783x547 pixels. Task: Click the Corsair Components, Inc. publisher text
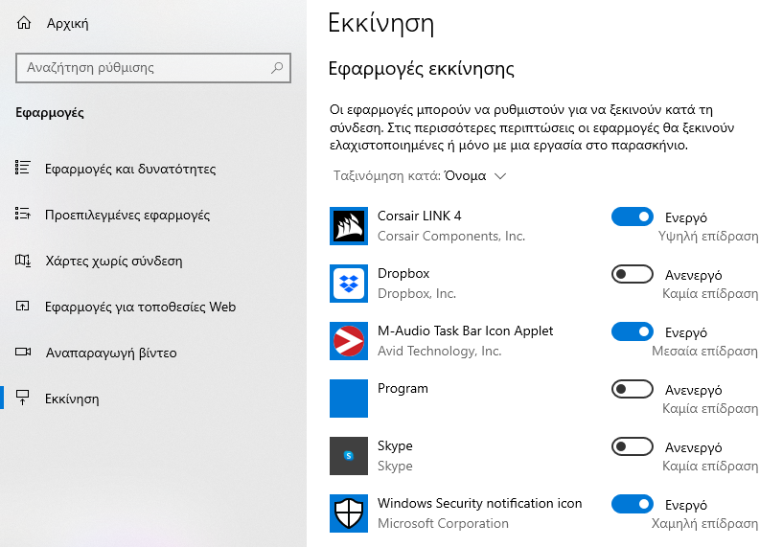point(451,236)
